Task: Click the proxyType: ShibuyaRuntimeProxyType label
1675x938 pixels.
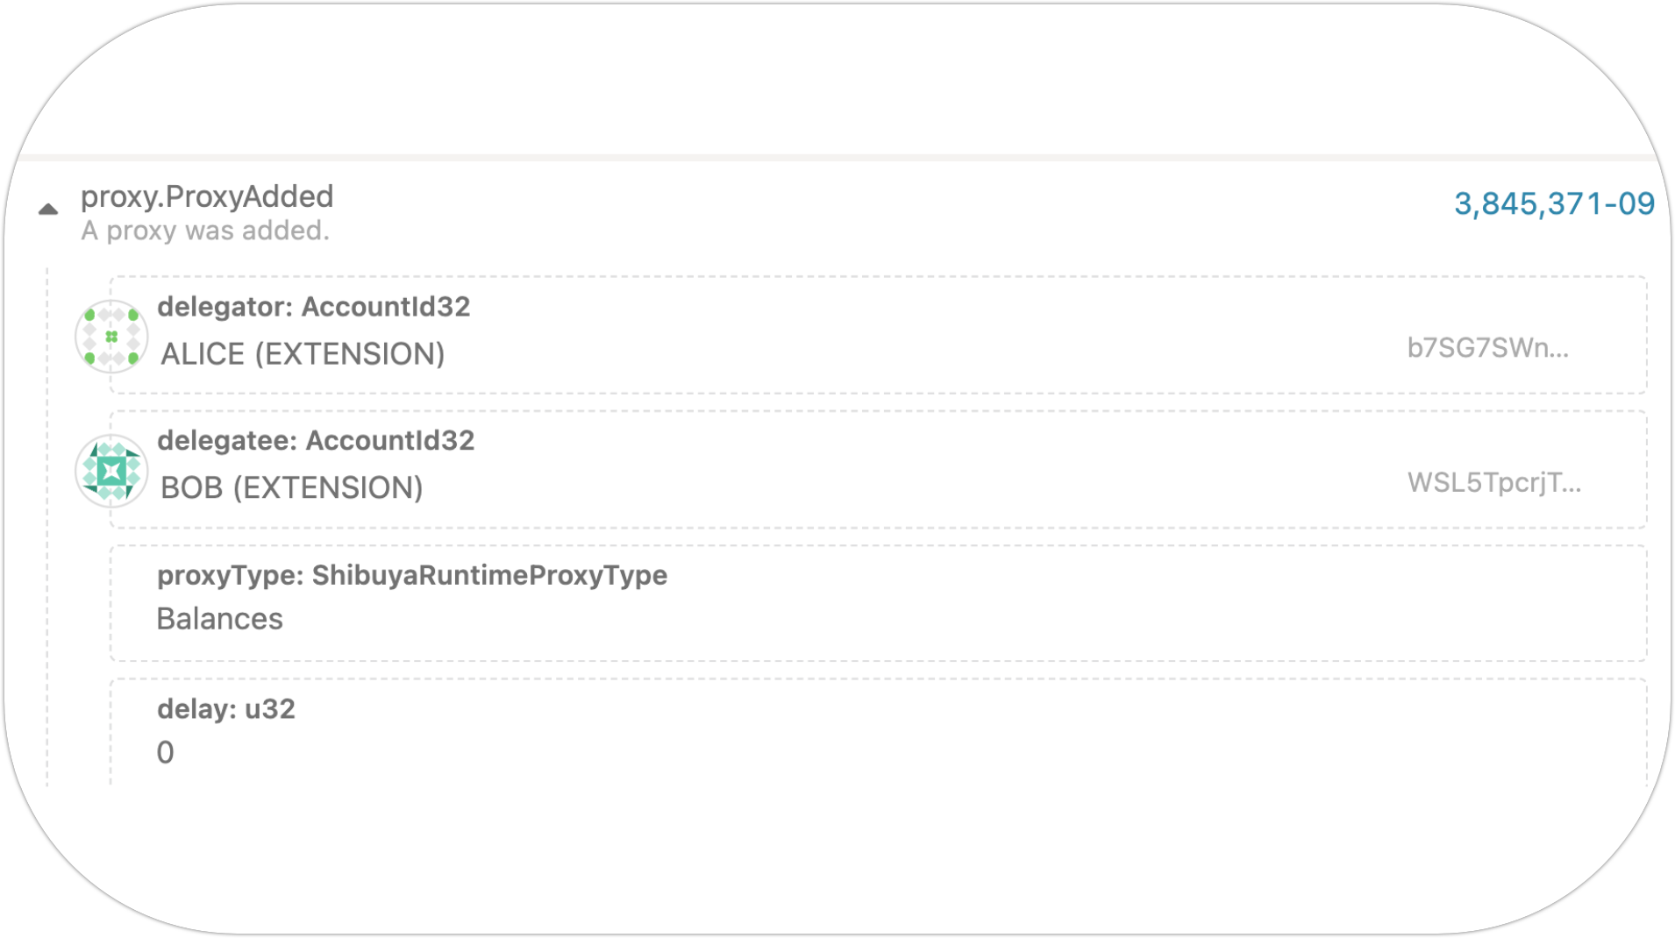Action: click(x=412, y=575)
